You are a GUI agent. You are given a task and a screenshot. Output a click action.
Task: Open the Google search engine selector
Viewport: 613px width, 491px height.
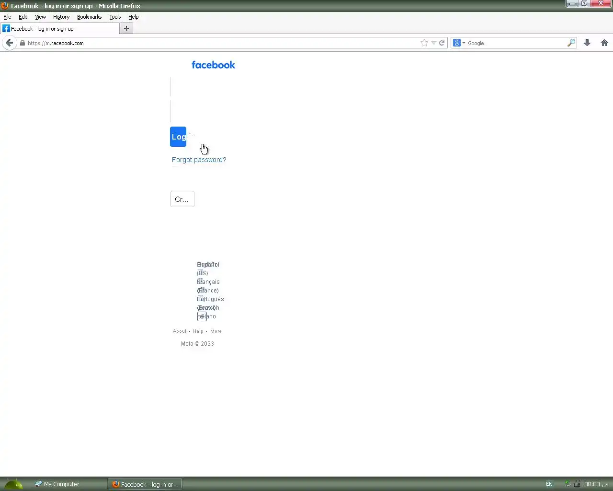[x=459, y=43]
